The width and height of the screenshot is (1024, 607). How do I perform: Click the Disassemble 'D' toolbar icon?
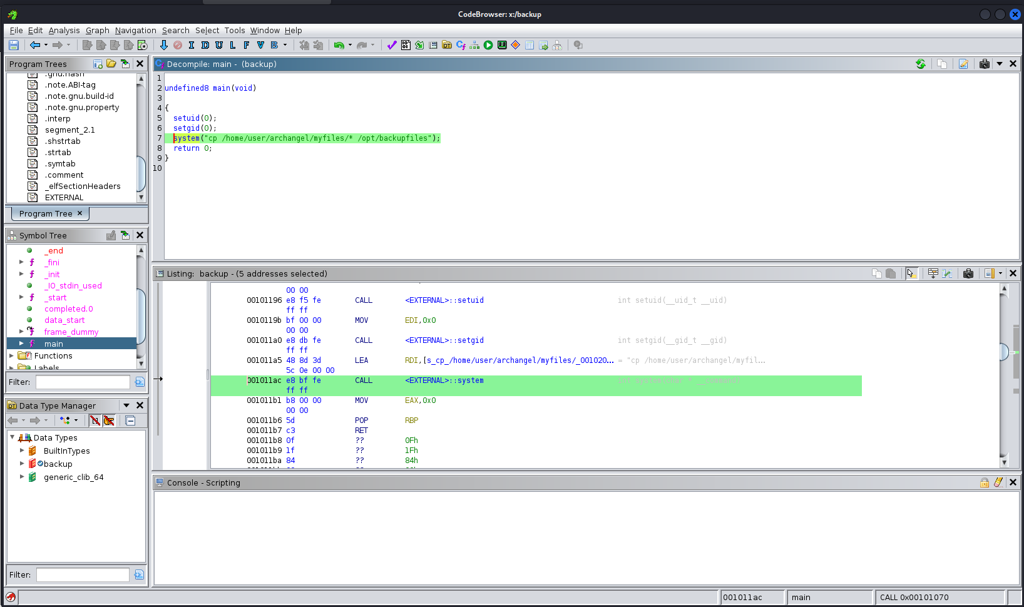pos(205,45)
